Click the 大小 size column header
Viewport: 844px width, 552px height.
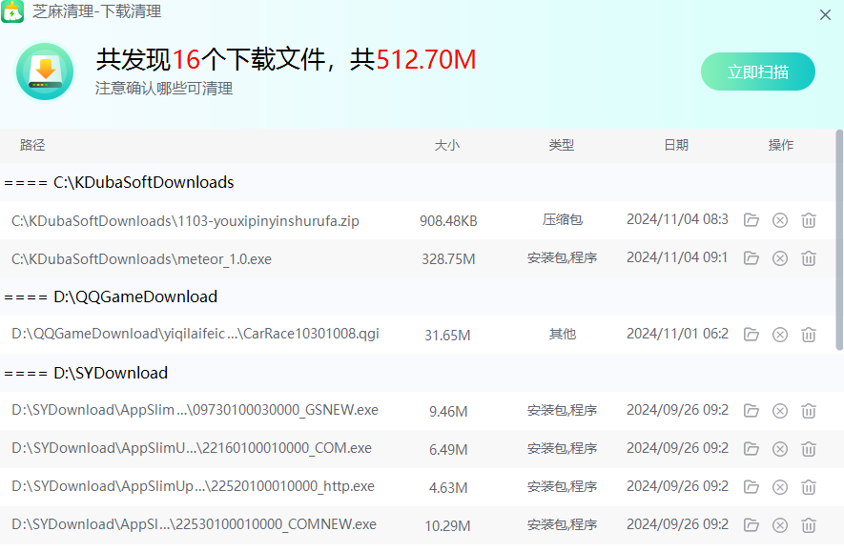pos(447,145)
